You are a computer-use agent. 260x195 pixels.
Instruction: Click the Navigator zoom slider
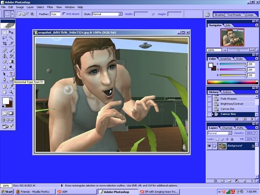tap(239, 50)
